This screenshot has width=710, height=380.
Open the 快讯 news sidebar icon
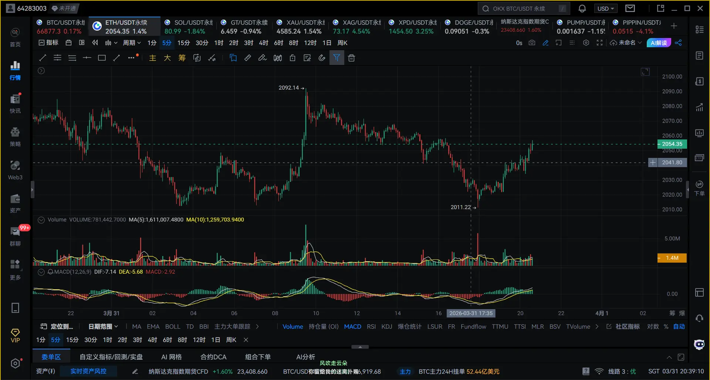click(x=15, y=104)
